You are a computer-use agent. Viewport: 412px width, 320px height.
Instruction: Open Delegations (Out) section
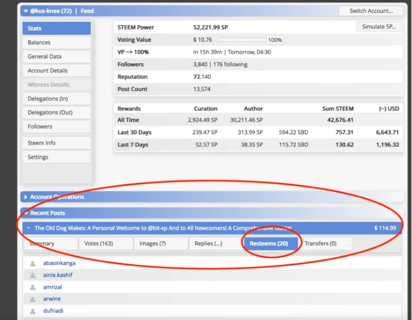(x=57, y=112)
